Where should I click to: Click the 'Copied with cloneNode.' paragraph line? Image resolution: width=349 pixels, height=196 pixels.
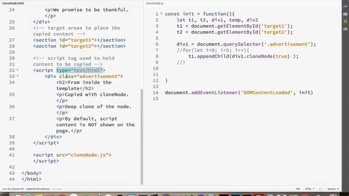92,94
